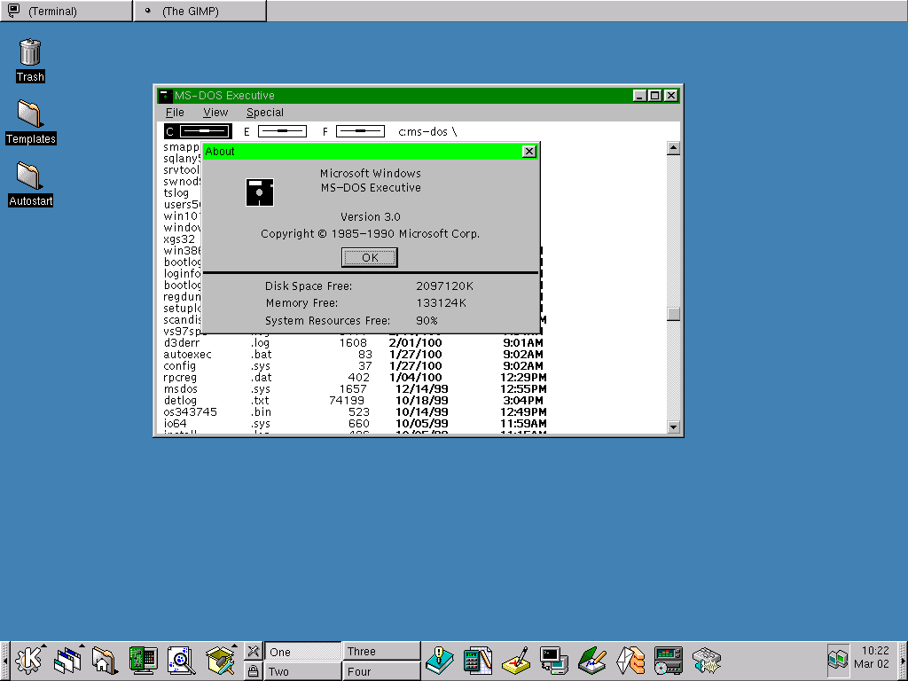Image resolution: width=908 pixels, height=681 pixels.
Task: Launch the calculator panel icon
Action: click(478, 660)
